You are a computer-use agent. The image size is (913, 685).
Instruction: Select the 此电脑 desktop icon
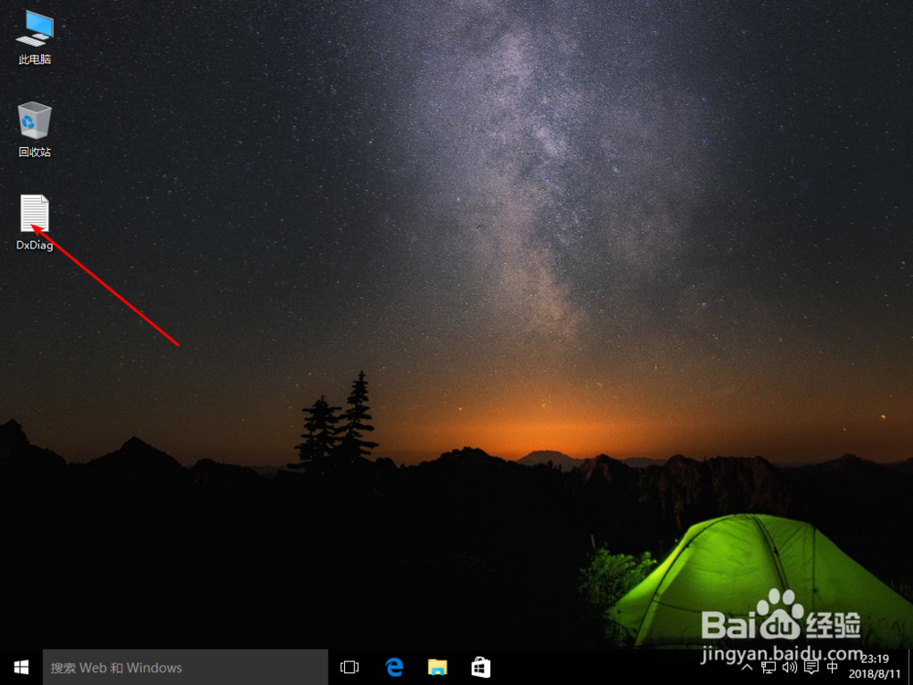[35, 37]
